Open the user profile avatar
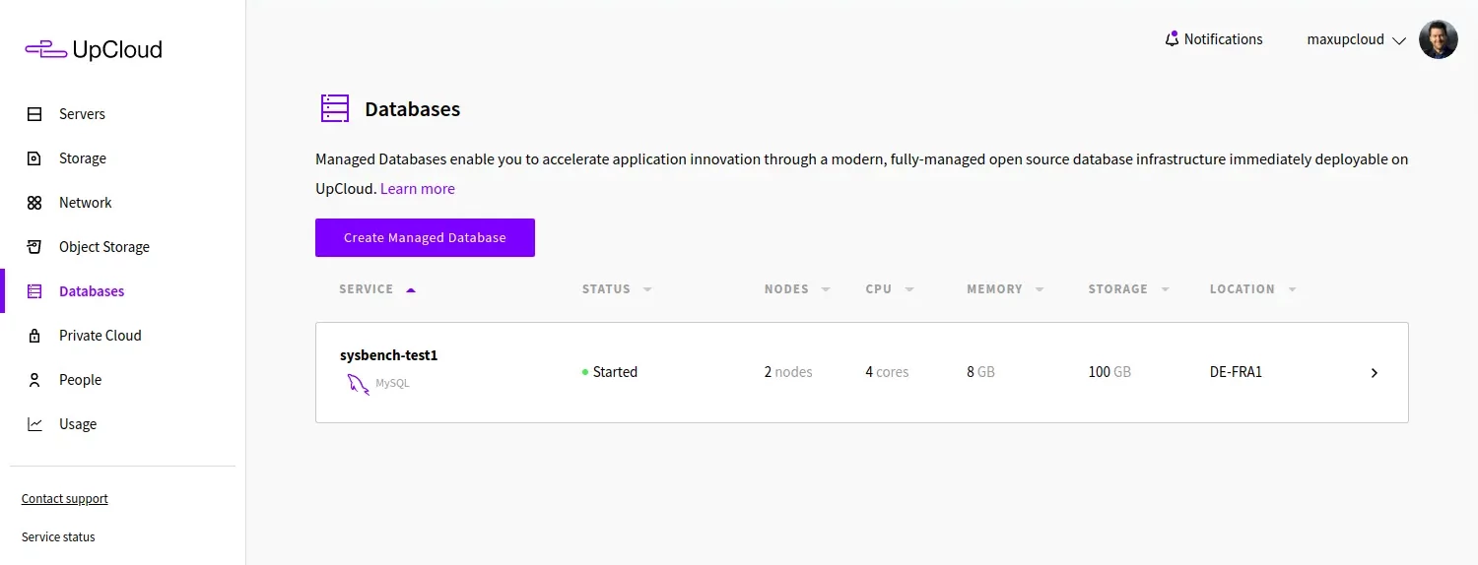Viewport: 1478px width, 565px height. pos(1438,39)
